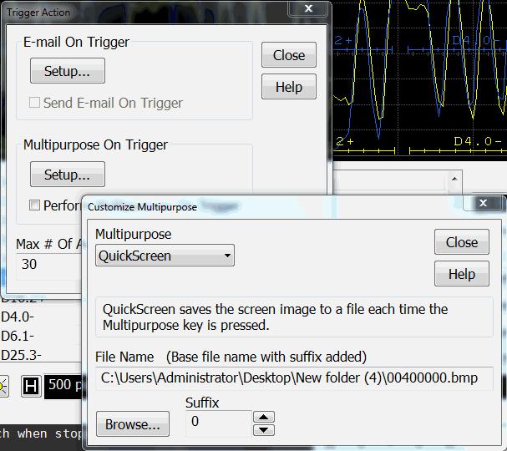Decrease the Suffix value with down arrow
This screenshot has height=451, width=507.
(263, 429)
